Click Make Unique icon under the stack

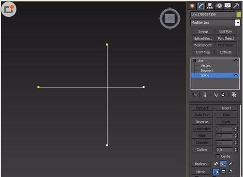216,95
